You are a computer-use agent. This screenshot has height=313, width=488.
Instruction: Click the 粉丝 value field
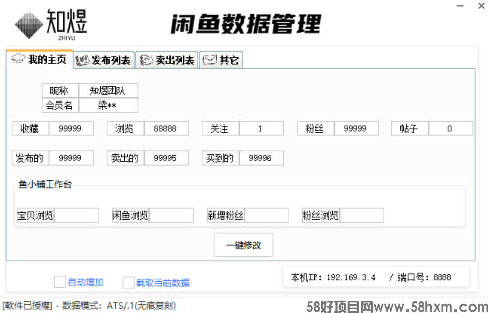pos(356,129)
